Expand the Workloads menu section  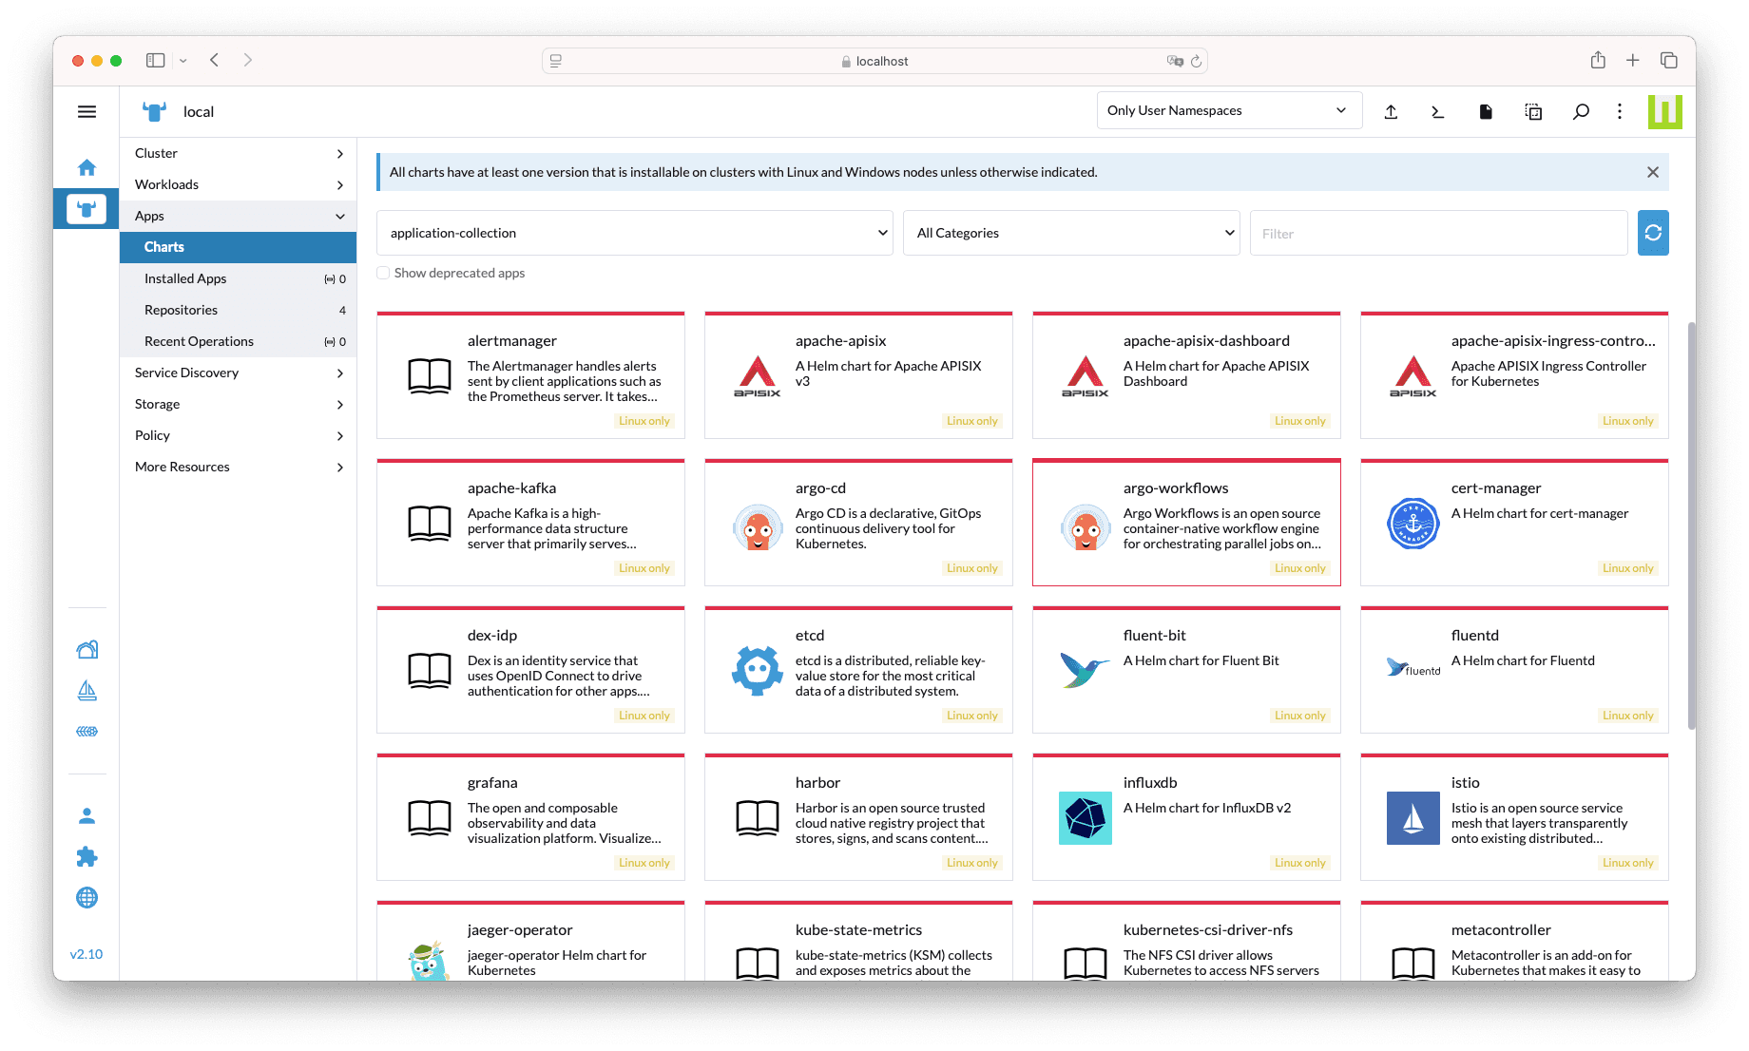pos(238,184)
